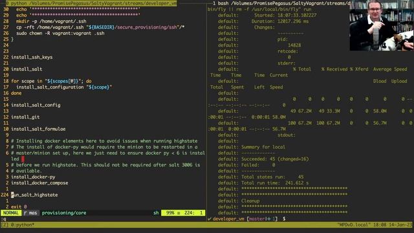This screenshot has width=414, height=233.
Task: Click the bash tmux pane title
Action: click(x=281, y=3)
